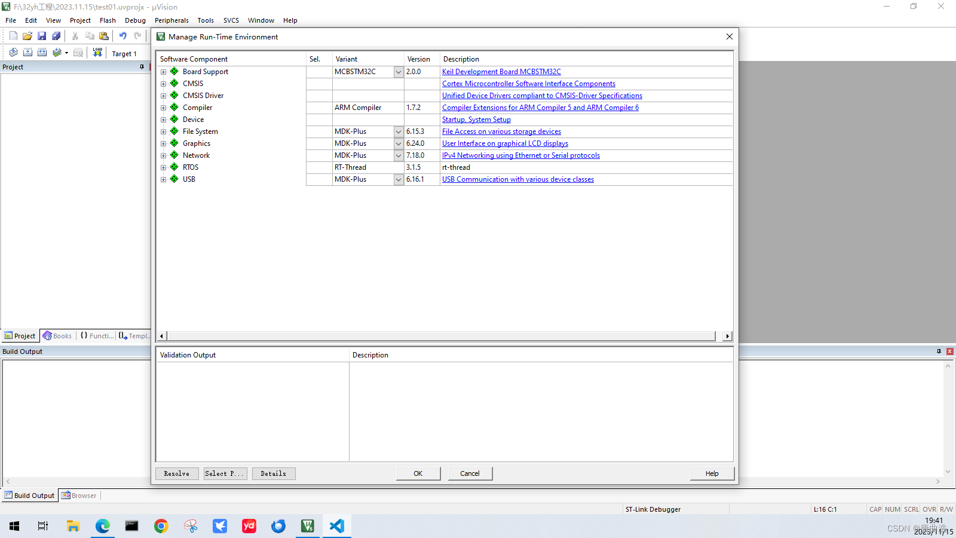
Task: Open variant dropdown for Board Support MCBSTM32C
Action: [x=399, y=72]
